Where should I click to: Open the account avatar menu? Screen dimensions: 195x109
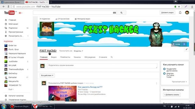pyautogui.click(x=187, y=12)
